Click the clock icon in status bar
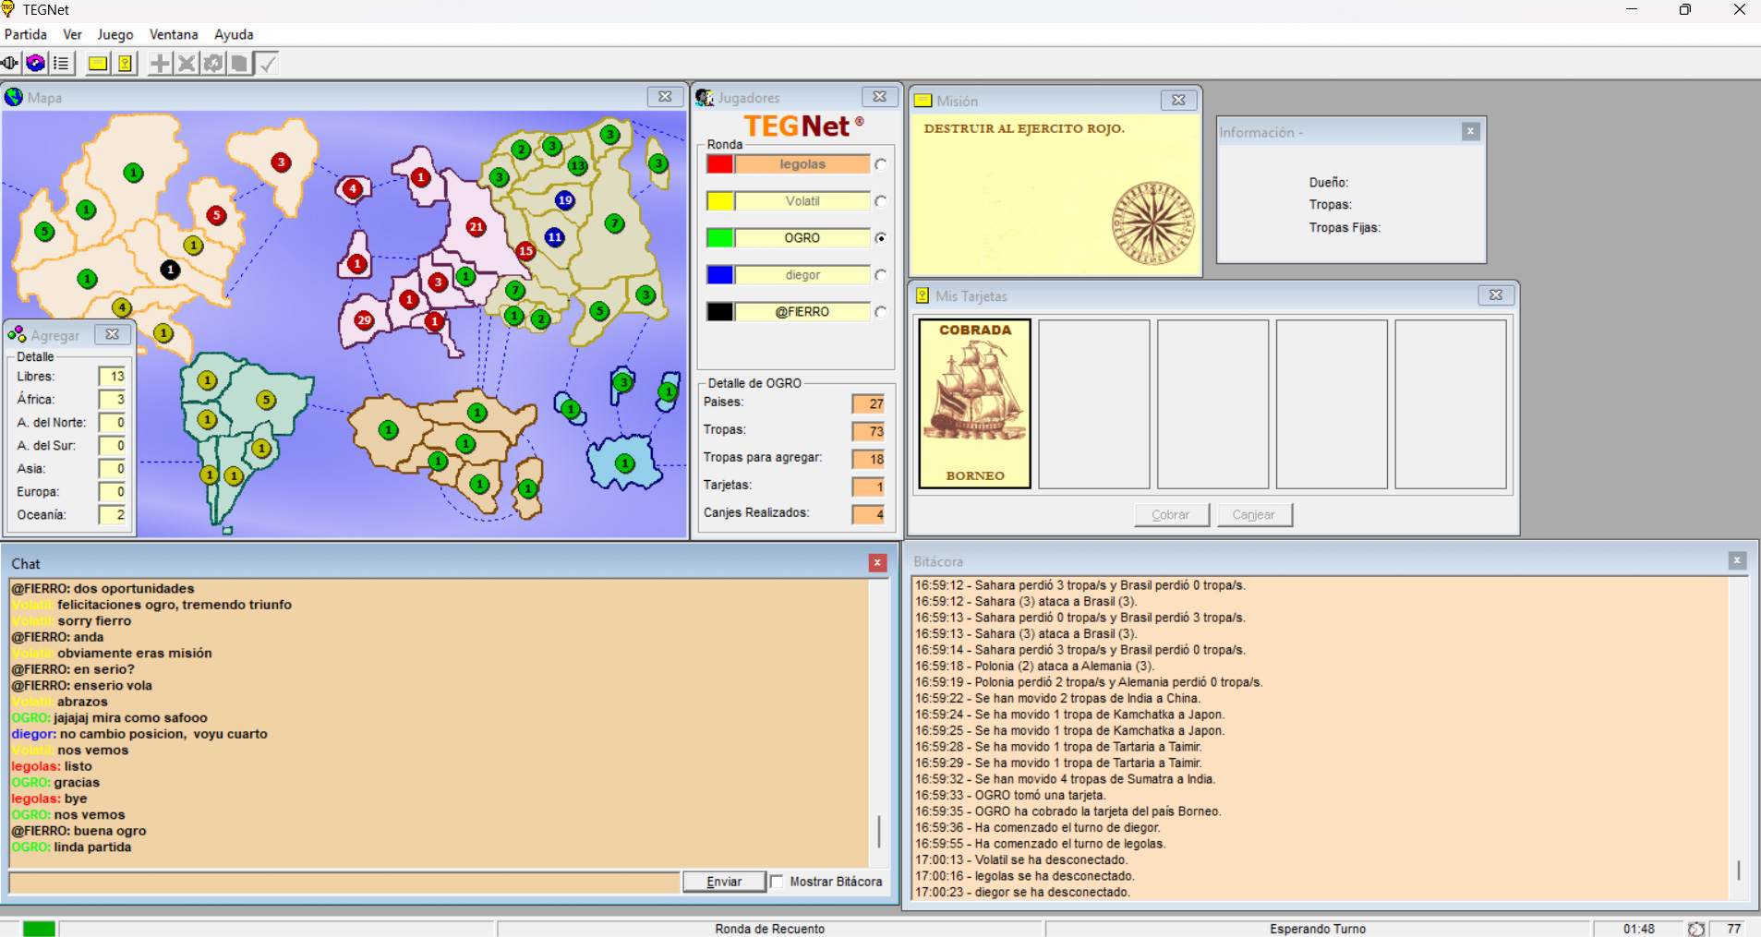Viewport: 1761px width, 937px height. tap(1695, 929)
